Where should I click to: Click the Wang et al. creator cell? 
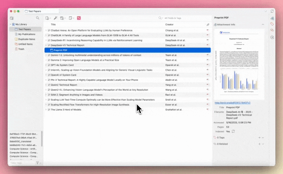pos(171,90)
